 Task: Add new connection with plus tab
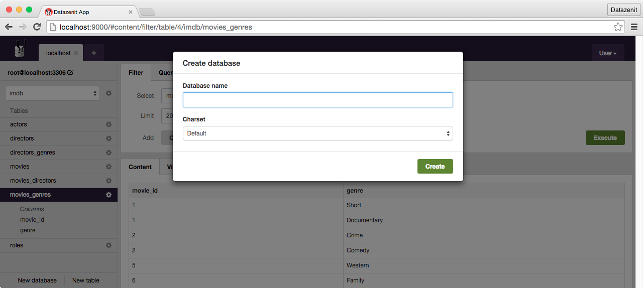[x=94, y=53]
